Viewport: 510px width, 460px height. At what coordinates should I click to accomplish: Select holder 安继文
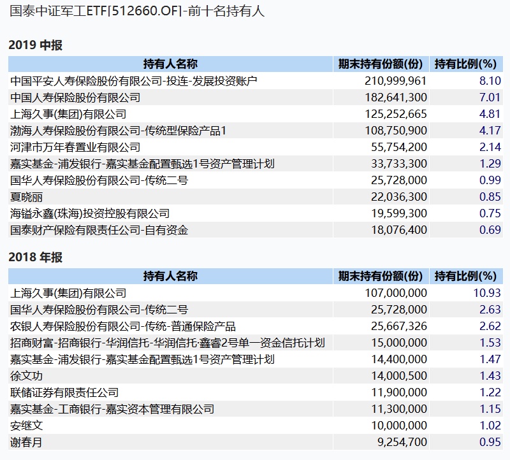coord(26,426)
